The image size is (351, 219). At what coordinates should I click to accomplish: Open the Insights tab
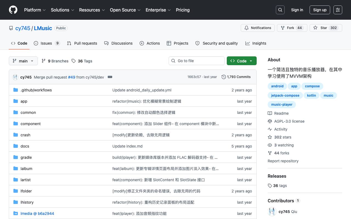(x=256, y=43)
